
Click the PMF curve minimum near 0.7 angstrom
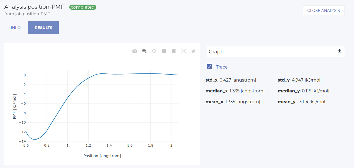pos(35,139)
